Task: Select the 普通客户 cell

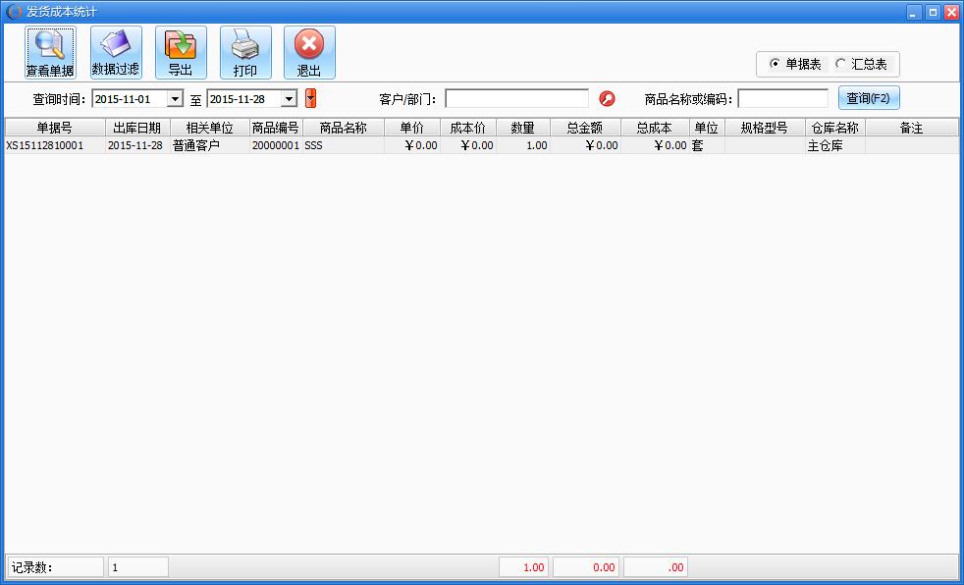Action: pos(210,145)
